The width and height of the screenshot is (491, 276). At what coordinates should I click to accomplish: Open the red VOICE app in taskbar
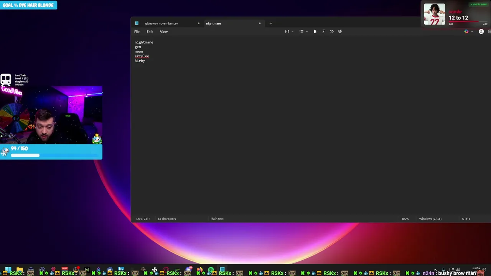(x=64, y=269)
